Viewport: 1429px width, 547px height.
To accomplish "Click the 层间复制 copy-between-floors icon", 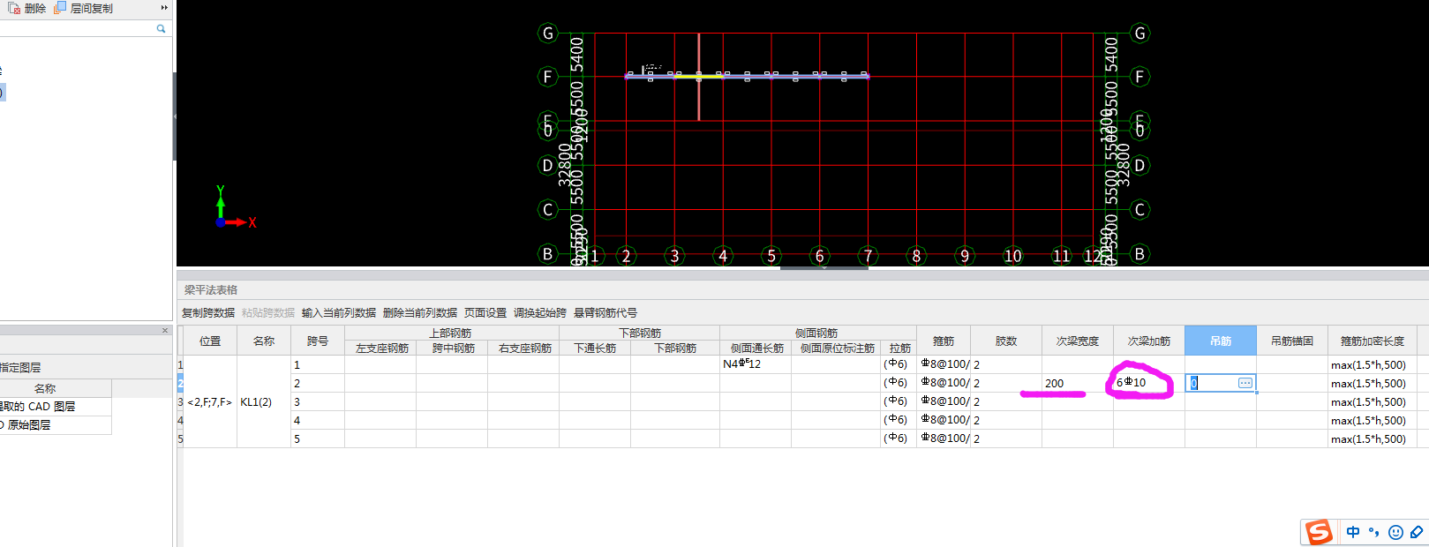I will [x=60, y=8].
